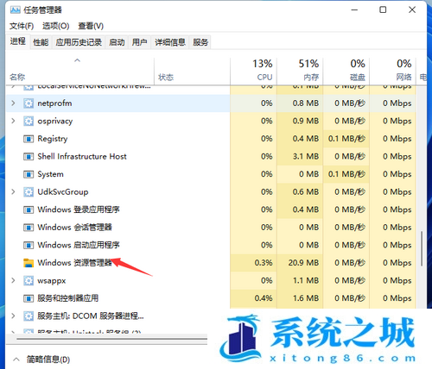The width and height of the screenshot is (432, 369).
Task: Switch to the 详细信息 tab
Action: [x=170, y=42]
